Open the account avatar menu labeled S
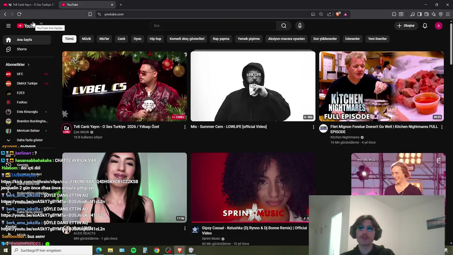 [x=438, y=25]
